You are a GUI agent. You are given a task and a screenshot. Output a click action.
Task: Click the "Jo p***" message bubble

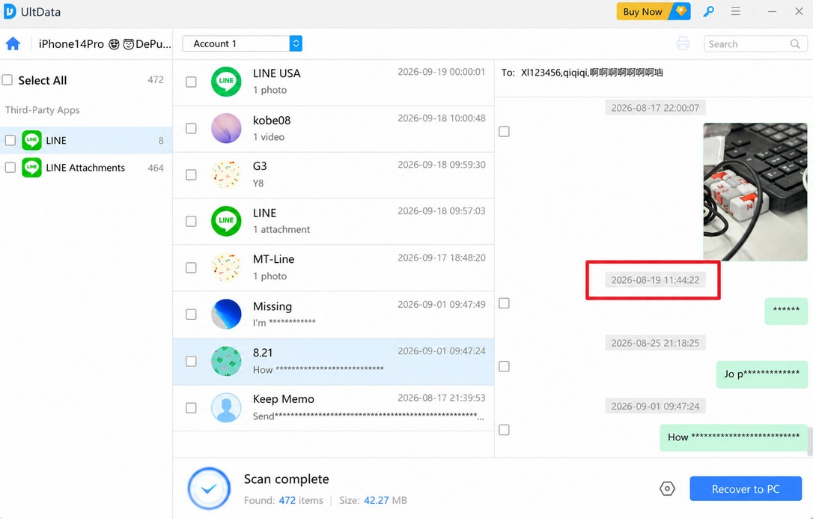pos(761,374)
